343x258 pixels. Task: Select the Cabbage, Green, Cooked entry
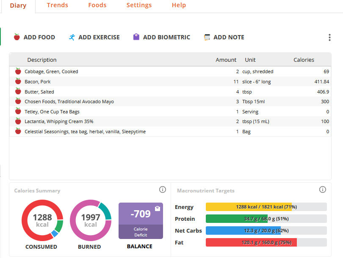pos(170,71)
